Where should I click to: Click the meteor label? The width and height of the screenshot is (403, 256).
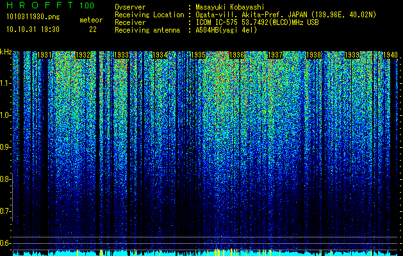click(91, 20)
